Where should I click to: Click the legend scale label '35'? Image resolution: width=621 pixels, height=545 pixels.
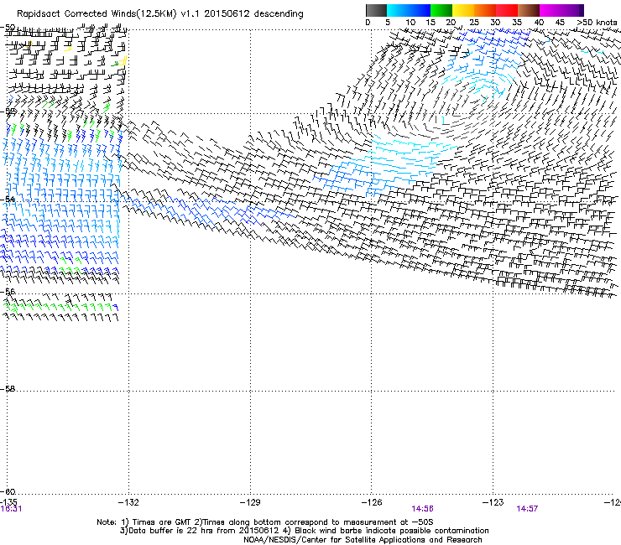click(x=517, y=23)
